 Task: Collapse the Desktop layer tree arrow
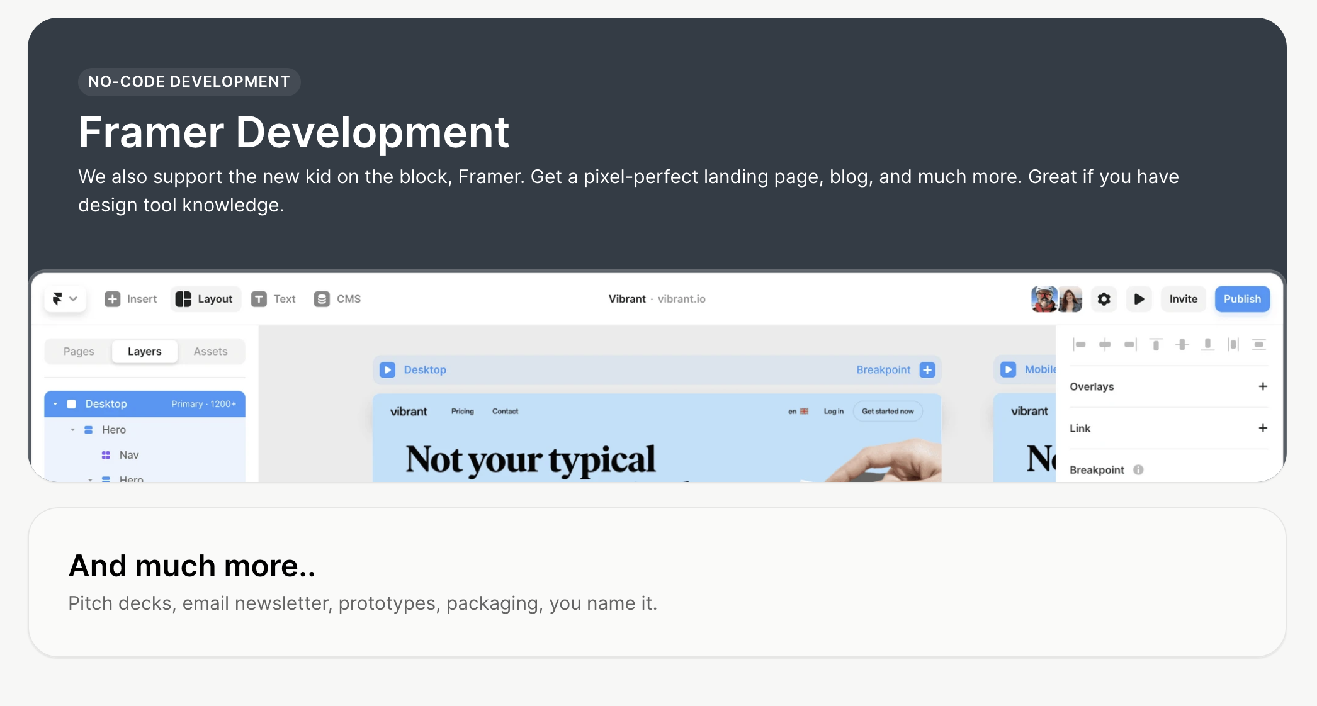[x=55, y=404]
